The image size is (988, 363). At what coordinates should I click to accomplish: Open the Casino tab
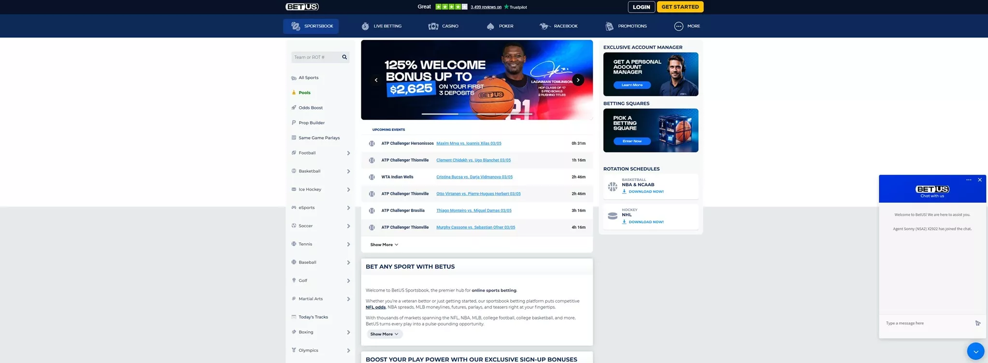tap(443, 26)
